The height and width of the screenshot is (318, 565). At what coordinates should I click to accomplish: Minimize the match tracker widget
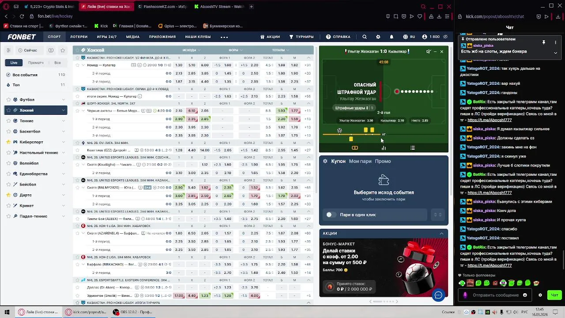pos(435,51)
